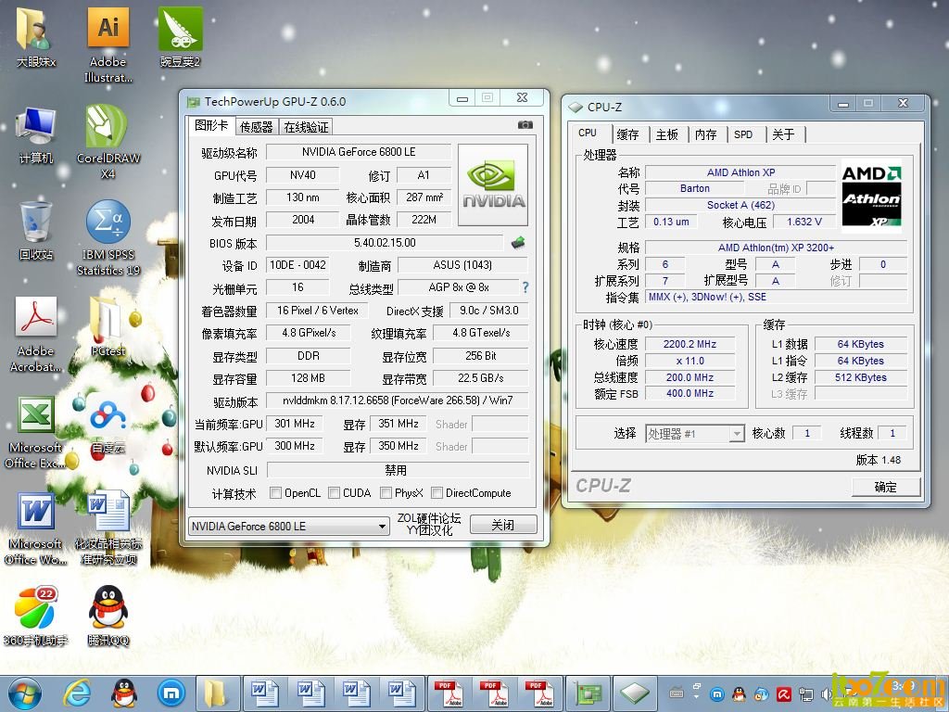
Task: Click the GPU-Z screenshot camera icon
Action: coord(525,125)
